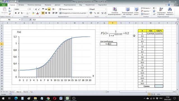
Task: Center text horizontally in cell
Action: pos(46,13)
